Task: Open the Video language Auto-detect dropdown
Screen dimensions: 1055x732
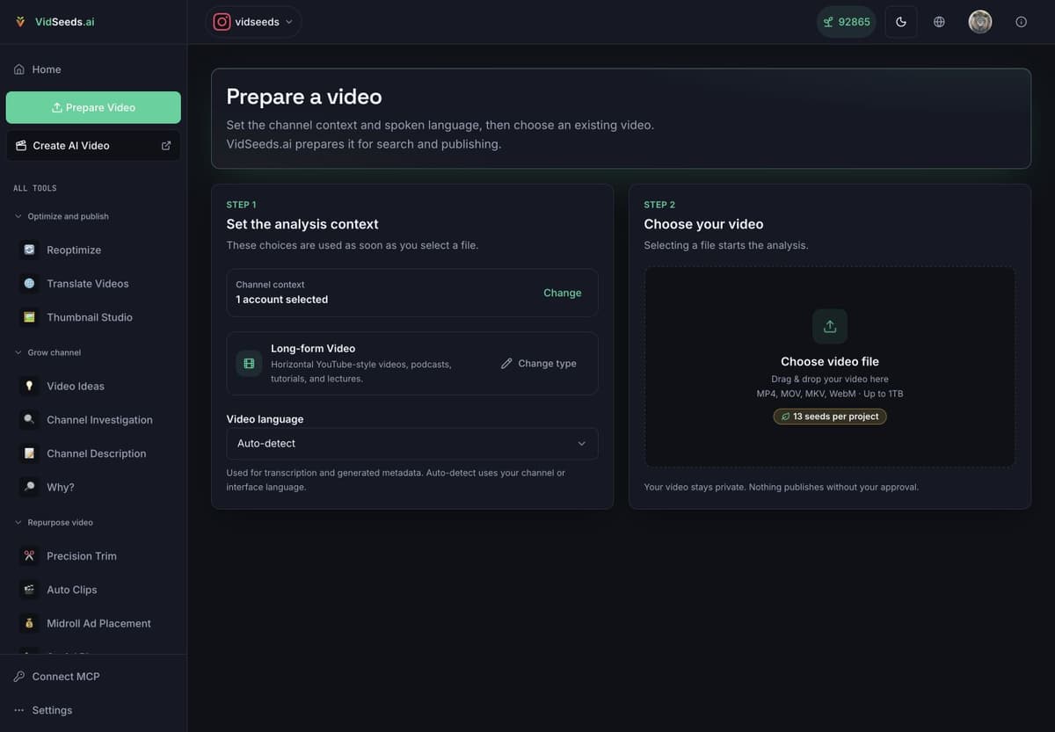Action: coord(412,444)
